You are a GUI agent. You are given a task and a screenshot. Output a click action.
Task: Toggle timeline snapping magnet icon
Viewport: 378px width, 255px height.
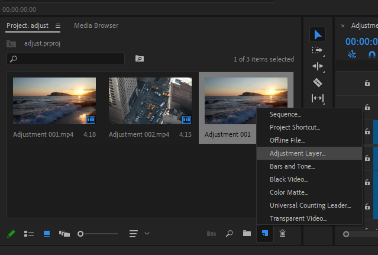[371, 54]
